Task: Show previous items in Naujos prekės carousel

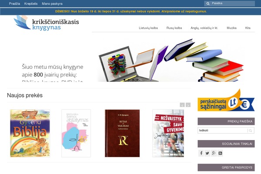Action: tap(182, 105)
